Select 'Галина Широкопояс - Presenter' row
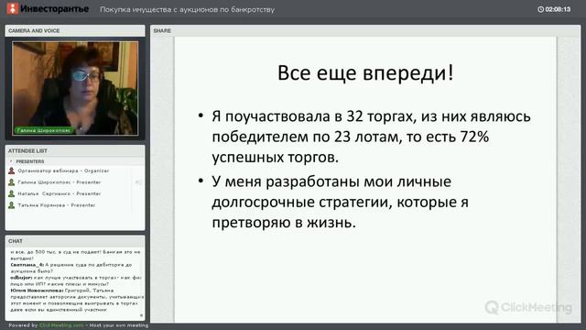The height and width of the screenshot is (330, 586). click(75, 182)
